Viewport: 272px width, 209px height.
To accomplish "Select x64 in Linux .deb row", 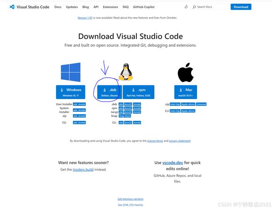I will [121, 104].
